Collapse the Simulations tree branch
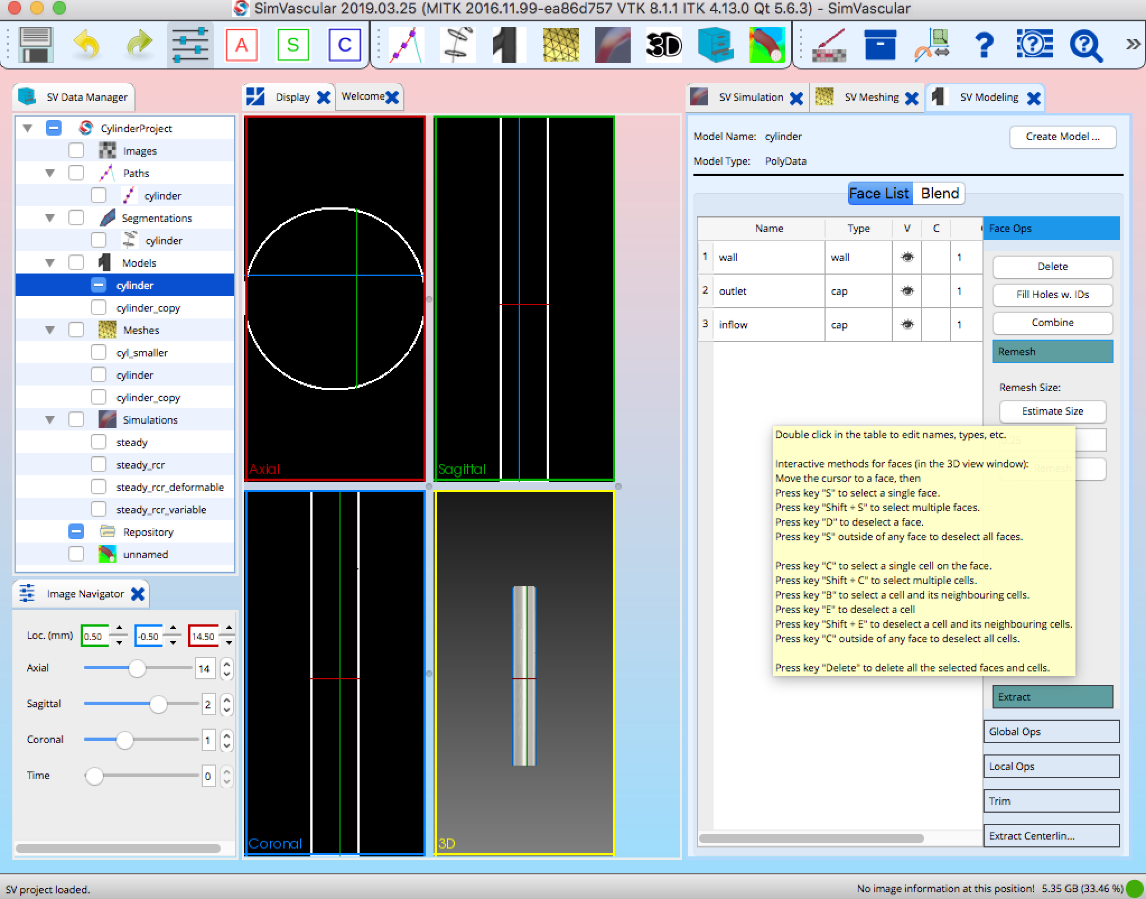 point(50,419)
